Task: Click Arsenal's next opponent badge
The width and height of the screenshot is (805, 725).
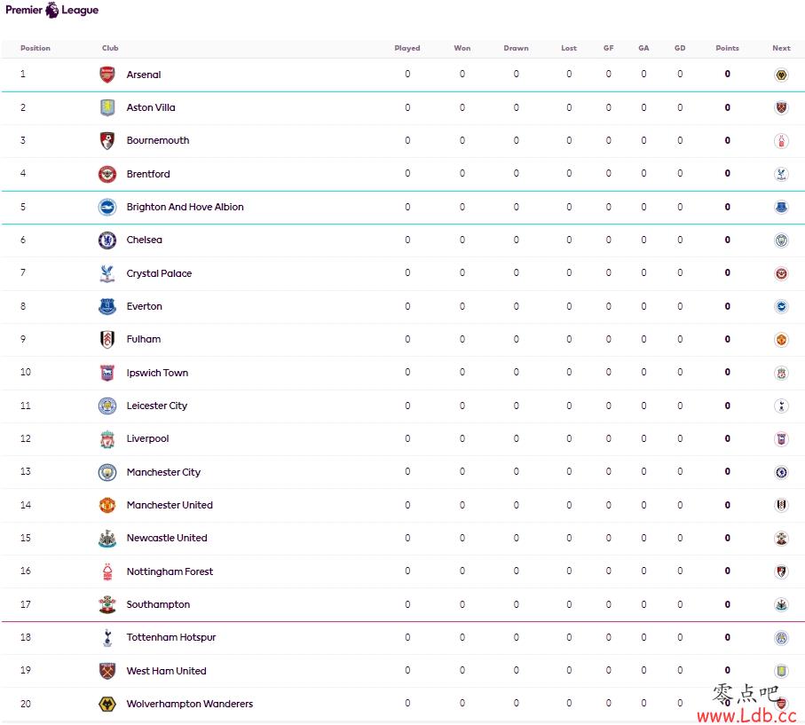Action: click(781, 75)
